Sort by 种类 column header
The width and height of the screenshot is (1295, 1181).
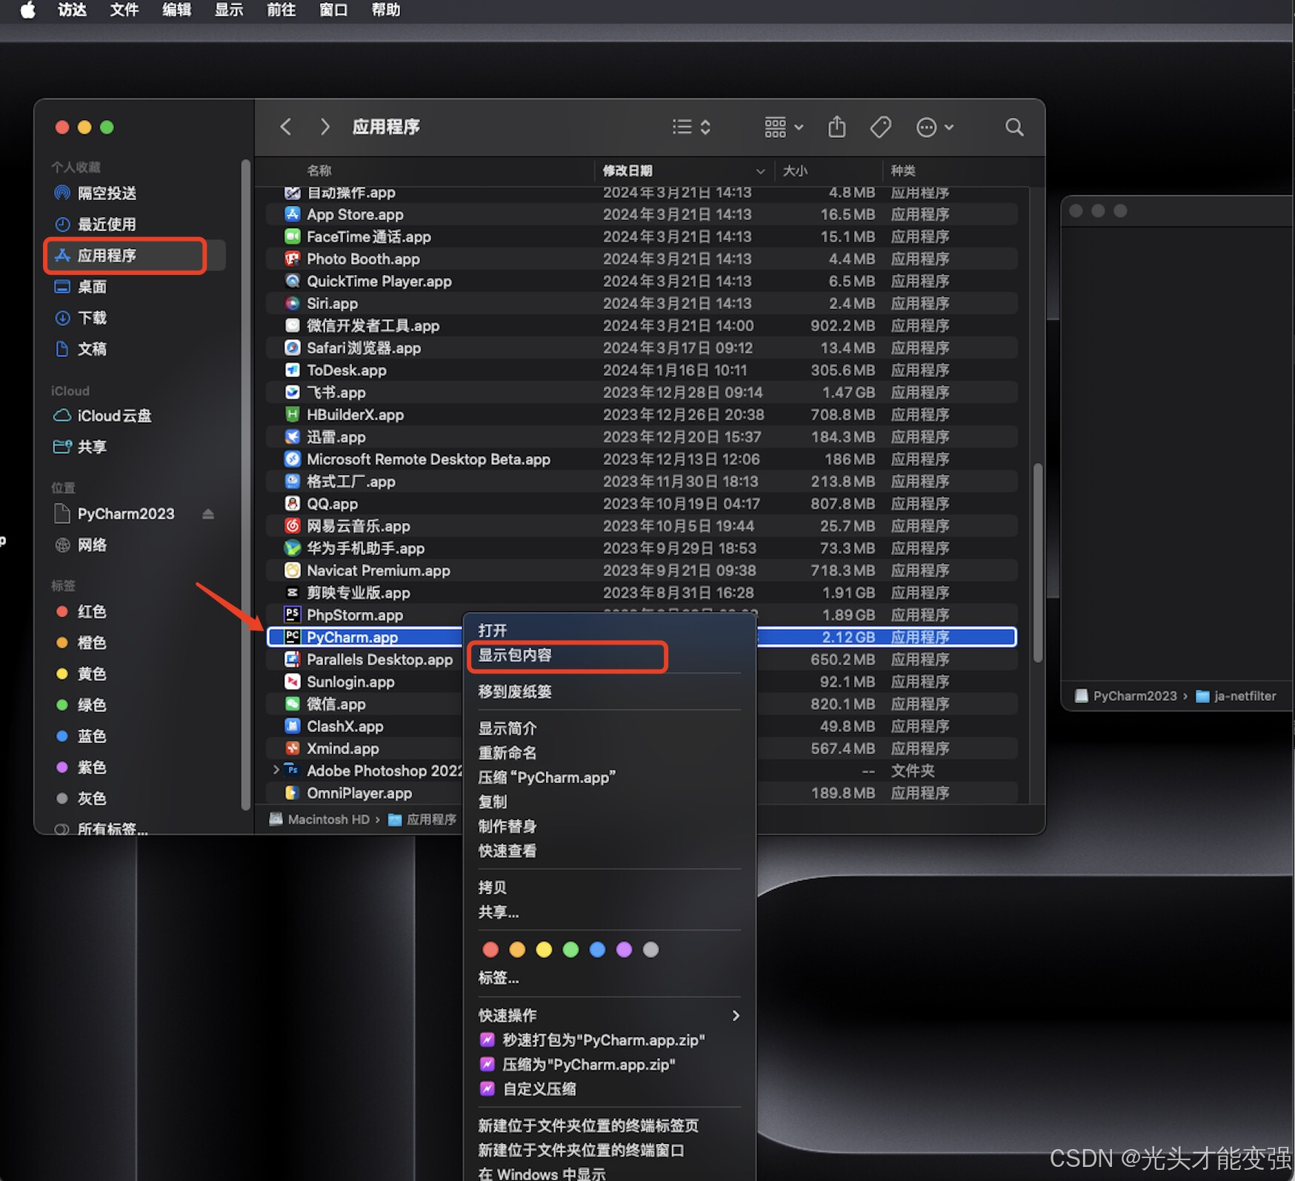coord(903,170)
